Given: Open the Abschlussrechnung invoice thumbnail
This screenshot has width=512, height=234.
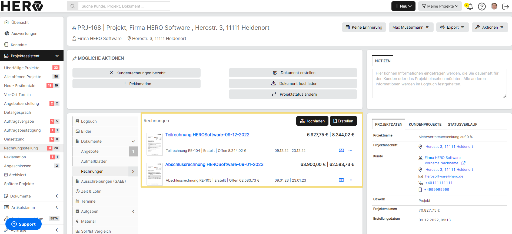Looking at the screenshot, I should pyautogui.click(x=155, y=174).
